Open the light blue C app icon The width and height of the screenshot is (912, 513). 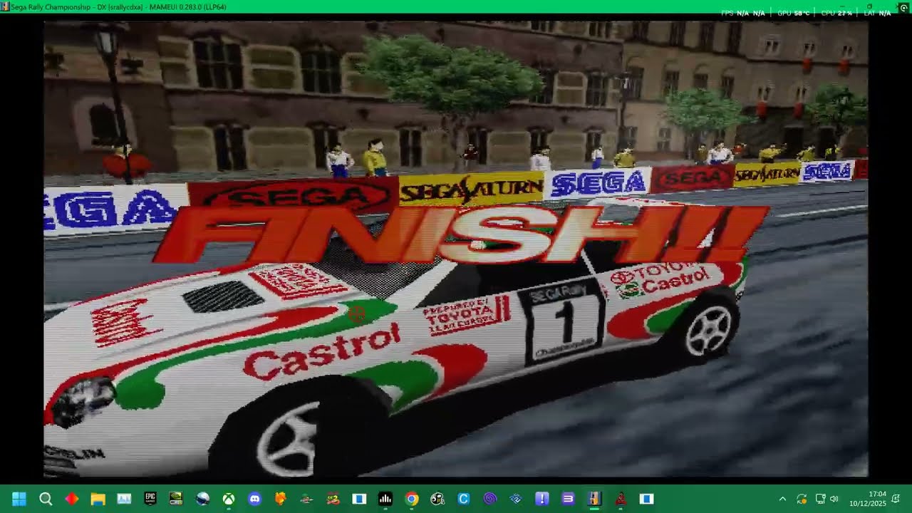pyautogui.click(x=464, y=499)
